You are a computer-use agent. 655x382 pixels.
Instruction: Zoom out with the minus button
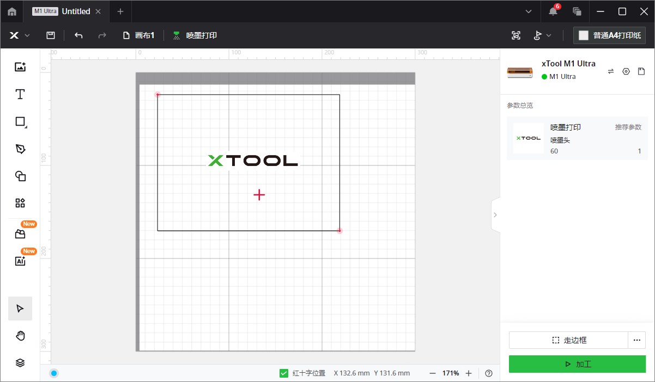[433, 373]
